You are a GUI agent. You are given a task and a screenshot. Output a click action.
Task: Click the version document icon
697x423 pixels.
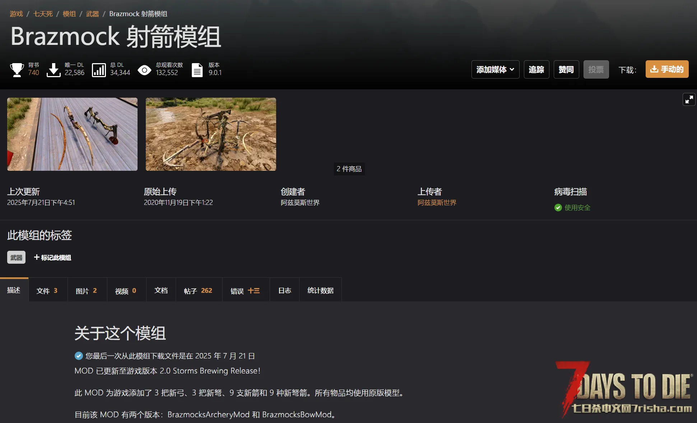[x=197, y=70]
